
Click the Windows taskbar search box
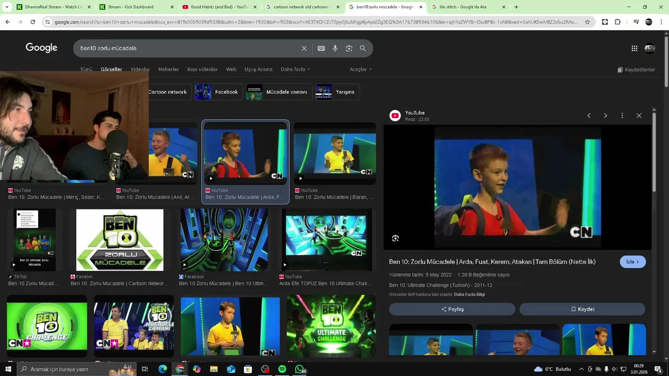click(x=76, y=369)
